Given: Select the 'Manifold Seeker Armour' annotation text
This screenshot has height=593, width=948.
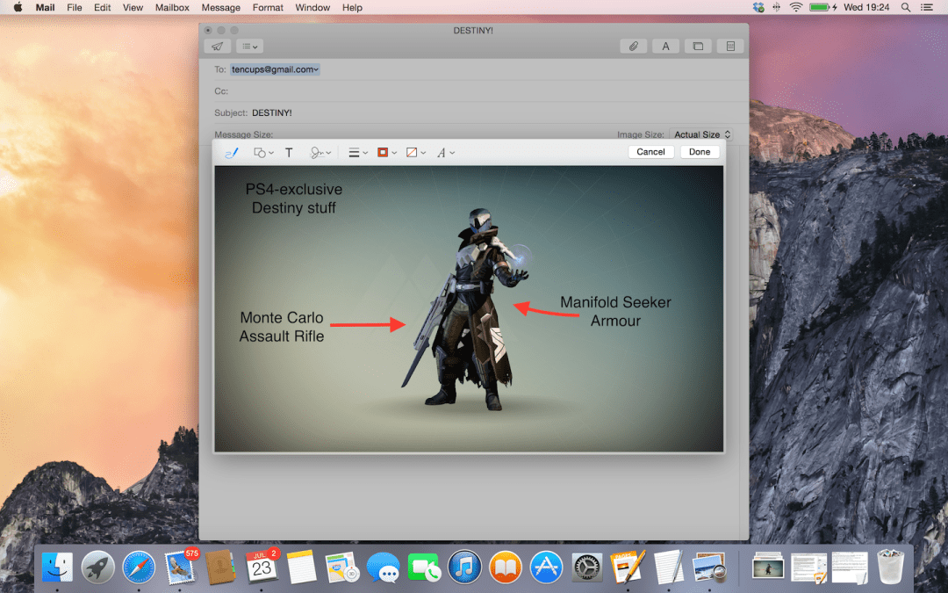Looking at the screenshot, I should pos(615,312).
